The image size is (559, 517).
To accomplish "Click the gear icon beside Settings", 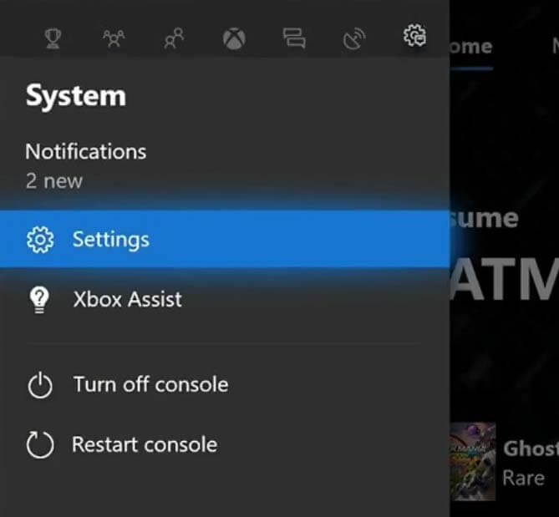I will (x=40, y=240).
